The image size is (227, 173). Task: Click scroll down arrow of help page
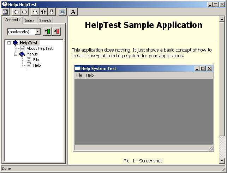pyautogui.click(x=222, y=161)
